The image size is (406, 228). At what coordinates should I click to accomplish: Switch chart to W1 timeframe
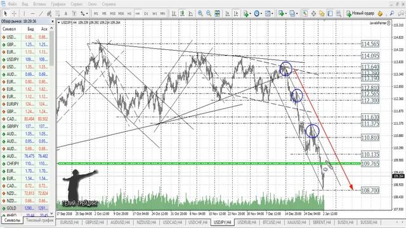coord(154,13)
